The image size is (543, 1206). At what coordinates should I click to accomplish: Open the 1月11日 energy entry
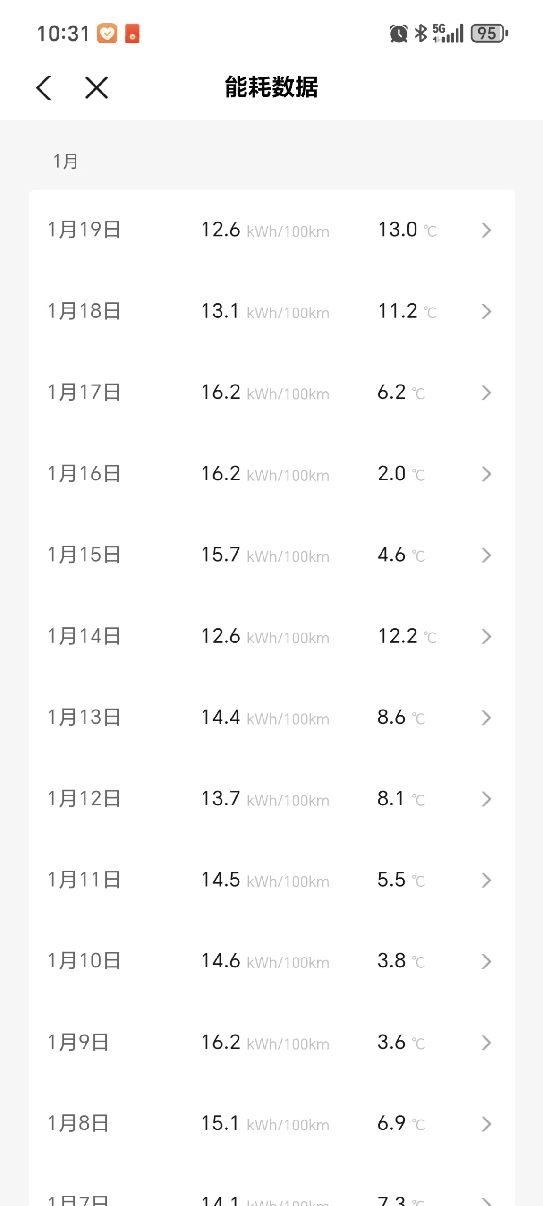[x=271, y=880]
